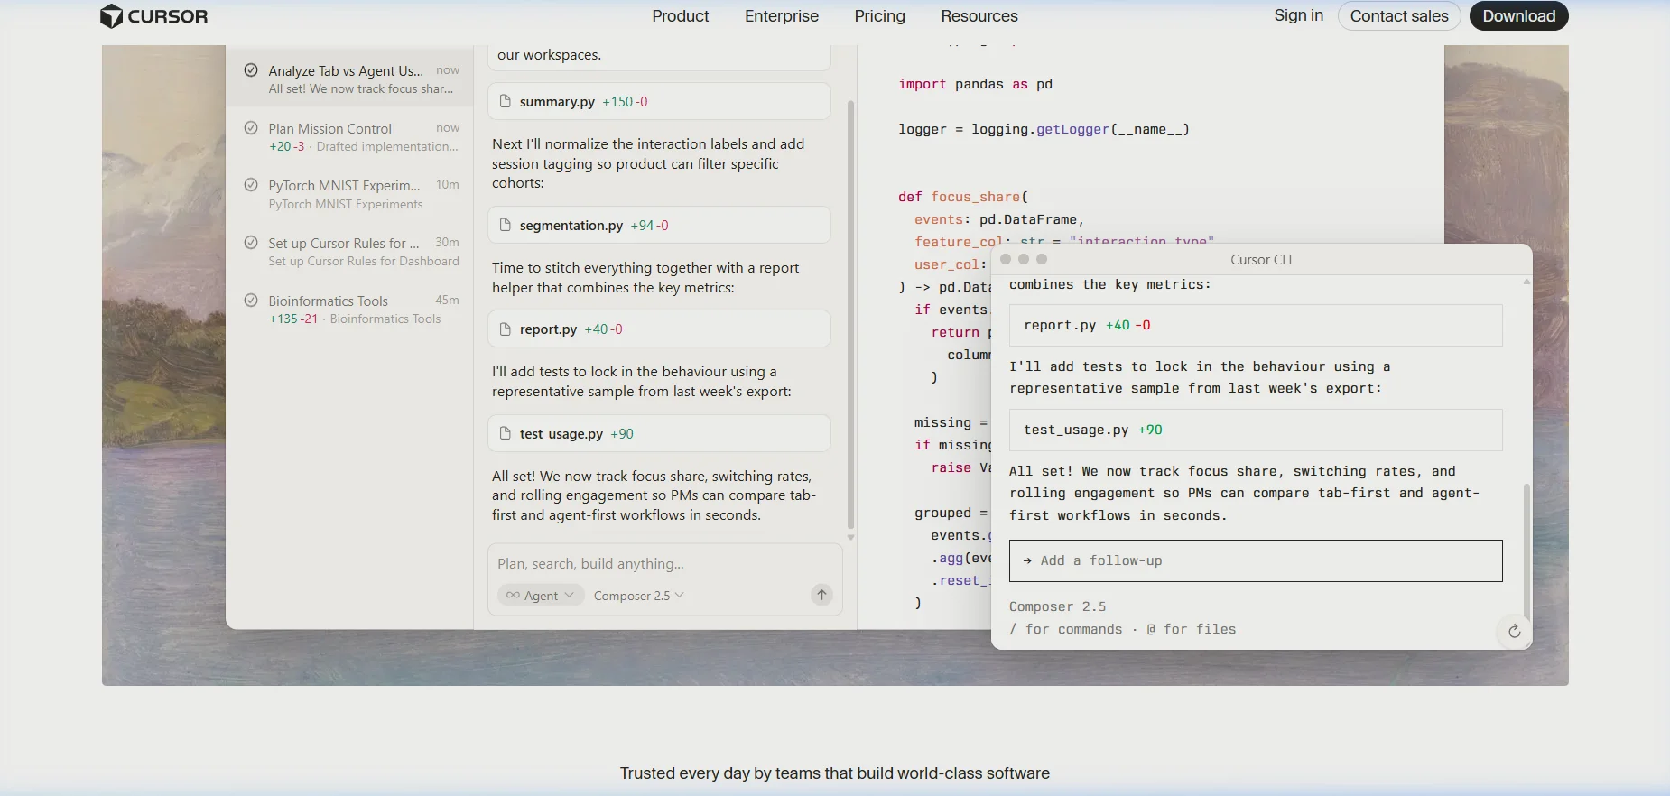Open the Agent mode dropdown
Viewport: 1670px width, 796px height.
(540, 596)
